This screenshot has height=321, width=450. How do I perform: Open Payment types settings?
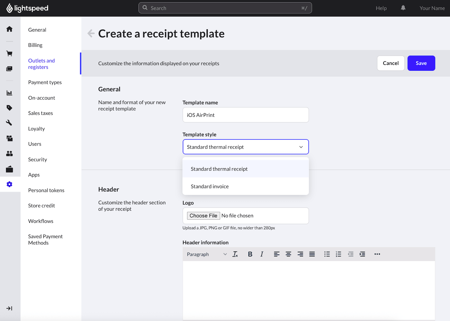click(x=45, y=82)
